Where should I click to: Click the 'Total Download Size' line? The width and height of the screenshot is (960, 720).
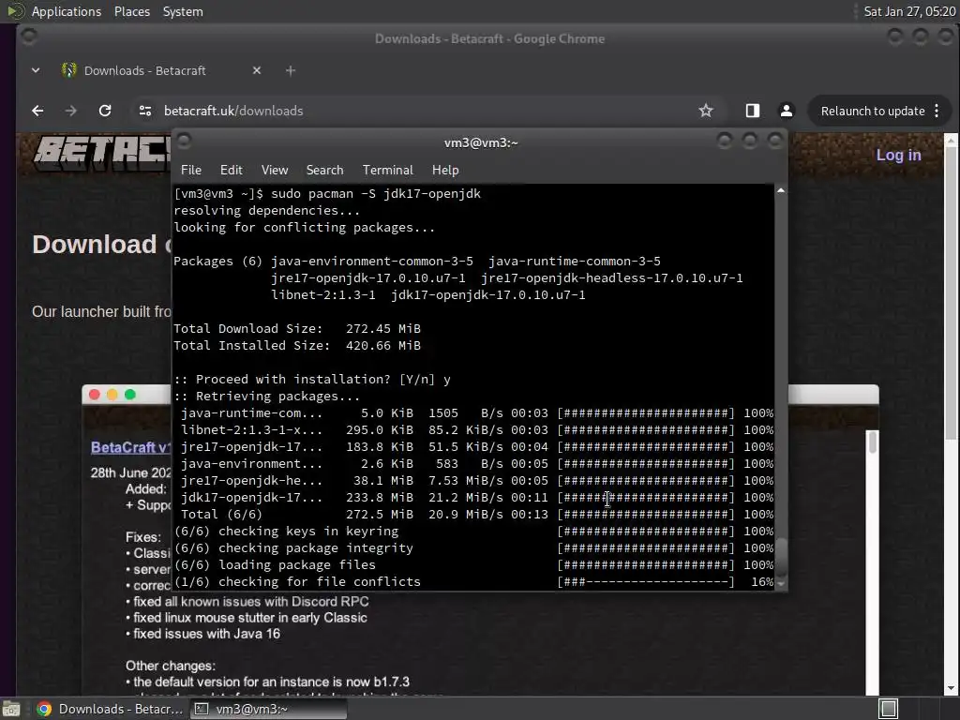(297, 329)
